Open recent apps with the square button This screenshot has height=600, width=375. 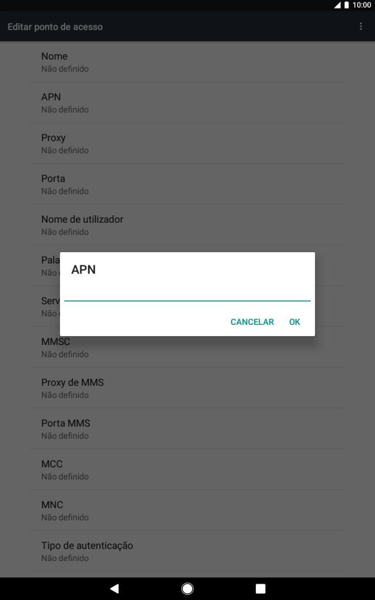coord(261,588)
